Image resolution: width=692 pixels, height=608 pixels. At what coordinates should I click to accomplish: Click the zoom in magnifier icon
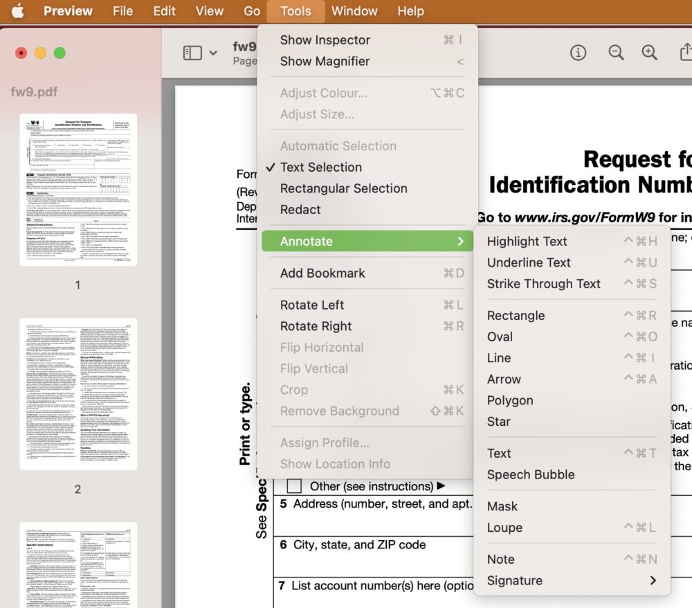click(649, 53)
